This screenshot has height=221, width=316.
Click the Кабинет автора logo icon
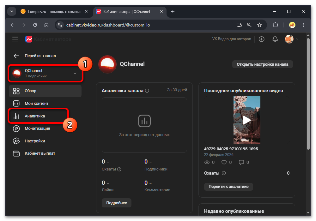(x=29, y=39)
